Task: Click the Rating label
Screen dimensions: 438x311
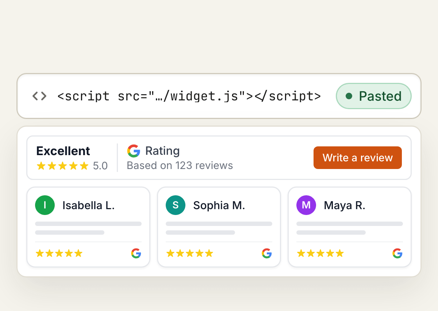Action: 162,151
